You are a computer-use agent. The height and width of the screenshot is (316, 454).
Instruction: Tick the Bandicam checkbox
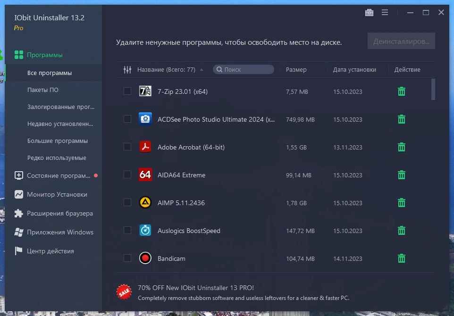point(127,258)
